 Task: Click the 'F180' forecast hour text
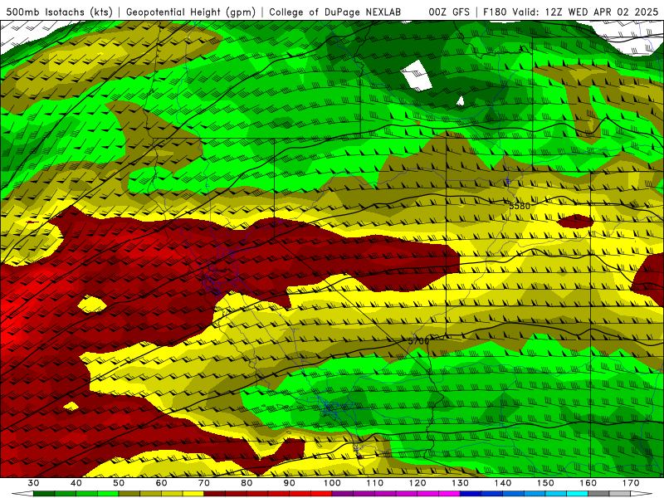[494, 12]
